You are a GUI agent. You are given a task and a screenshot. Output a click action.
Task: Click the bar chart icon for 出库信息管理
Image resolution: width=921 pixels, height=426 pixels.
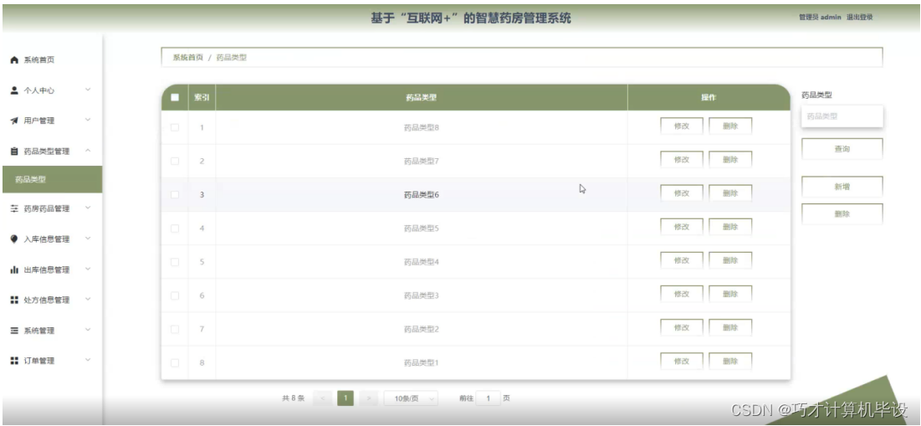pos(15,269)
